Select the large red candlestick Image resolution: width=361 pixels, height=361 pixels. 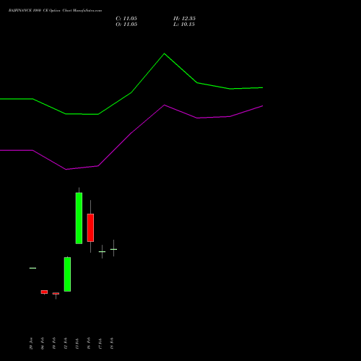click(x=90, y=227)
